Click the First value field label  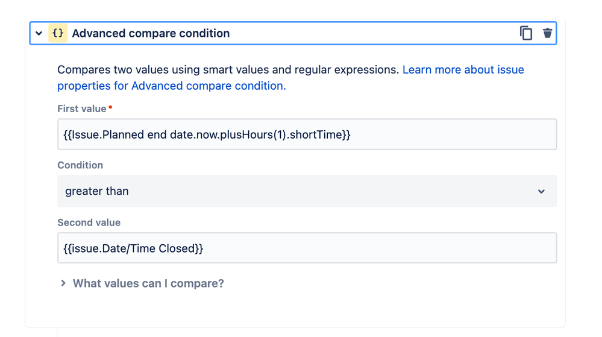[x=82, y=109]
